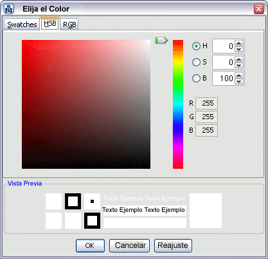Click the Reajuste button
The height and width of the screenshot is (259, 268).
pos(173,245)
